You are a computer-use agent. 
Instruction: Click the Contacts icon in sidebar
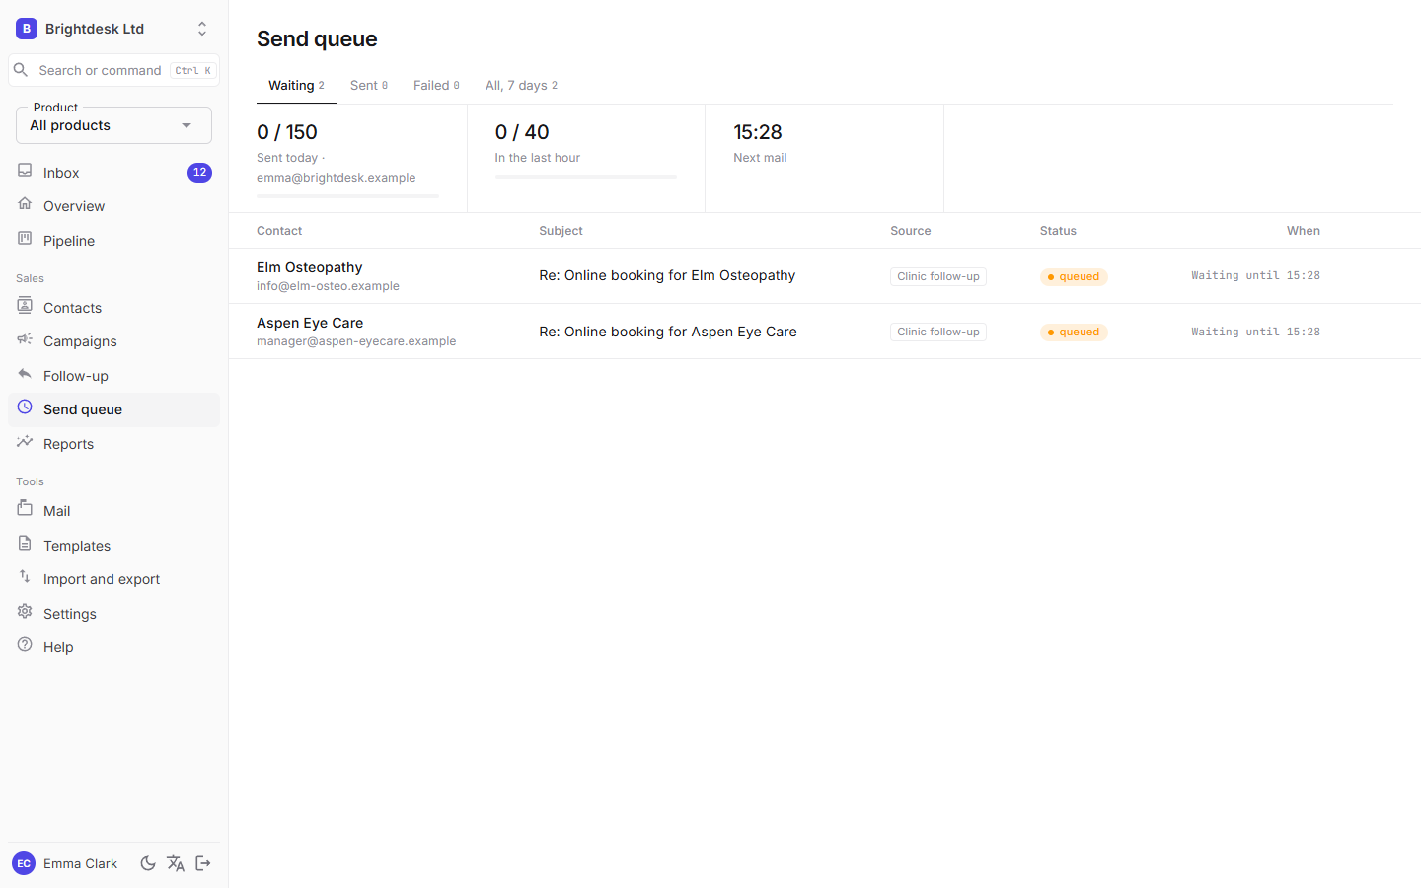click(25, 306)
